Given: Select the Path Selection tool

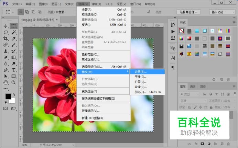Looking at the screenshot, I should pyautogui.click(x=6, y=76).
